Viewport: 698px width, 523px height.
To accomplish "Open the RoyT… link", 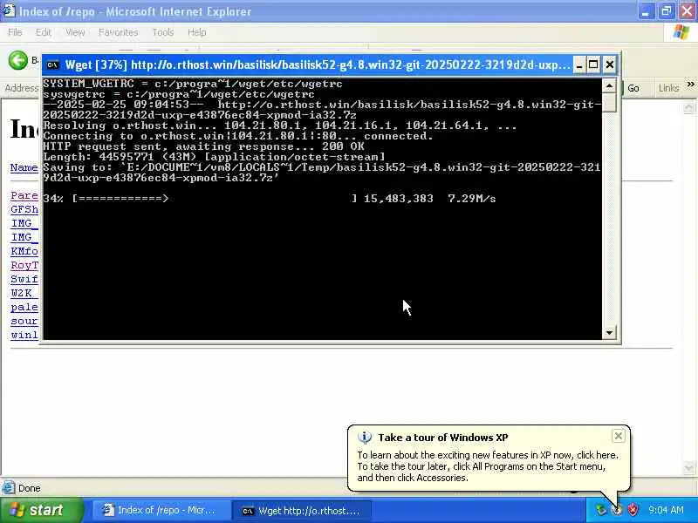I will click(24, 265).
